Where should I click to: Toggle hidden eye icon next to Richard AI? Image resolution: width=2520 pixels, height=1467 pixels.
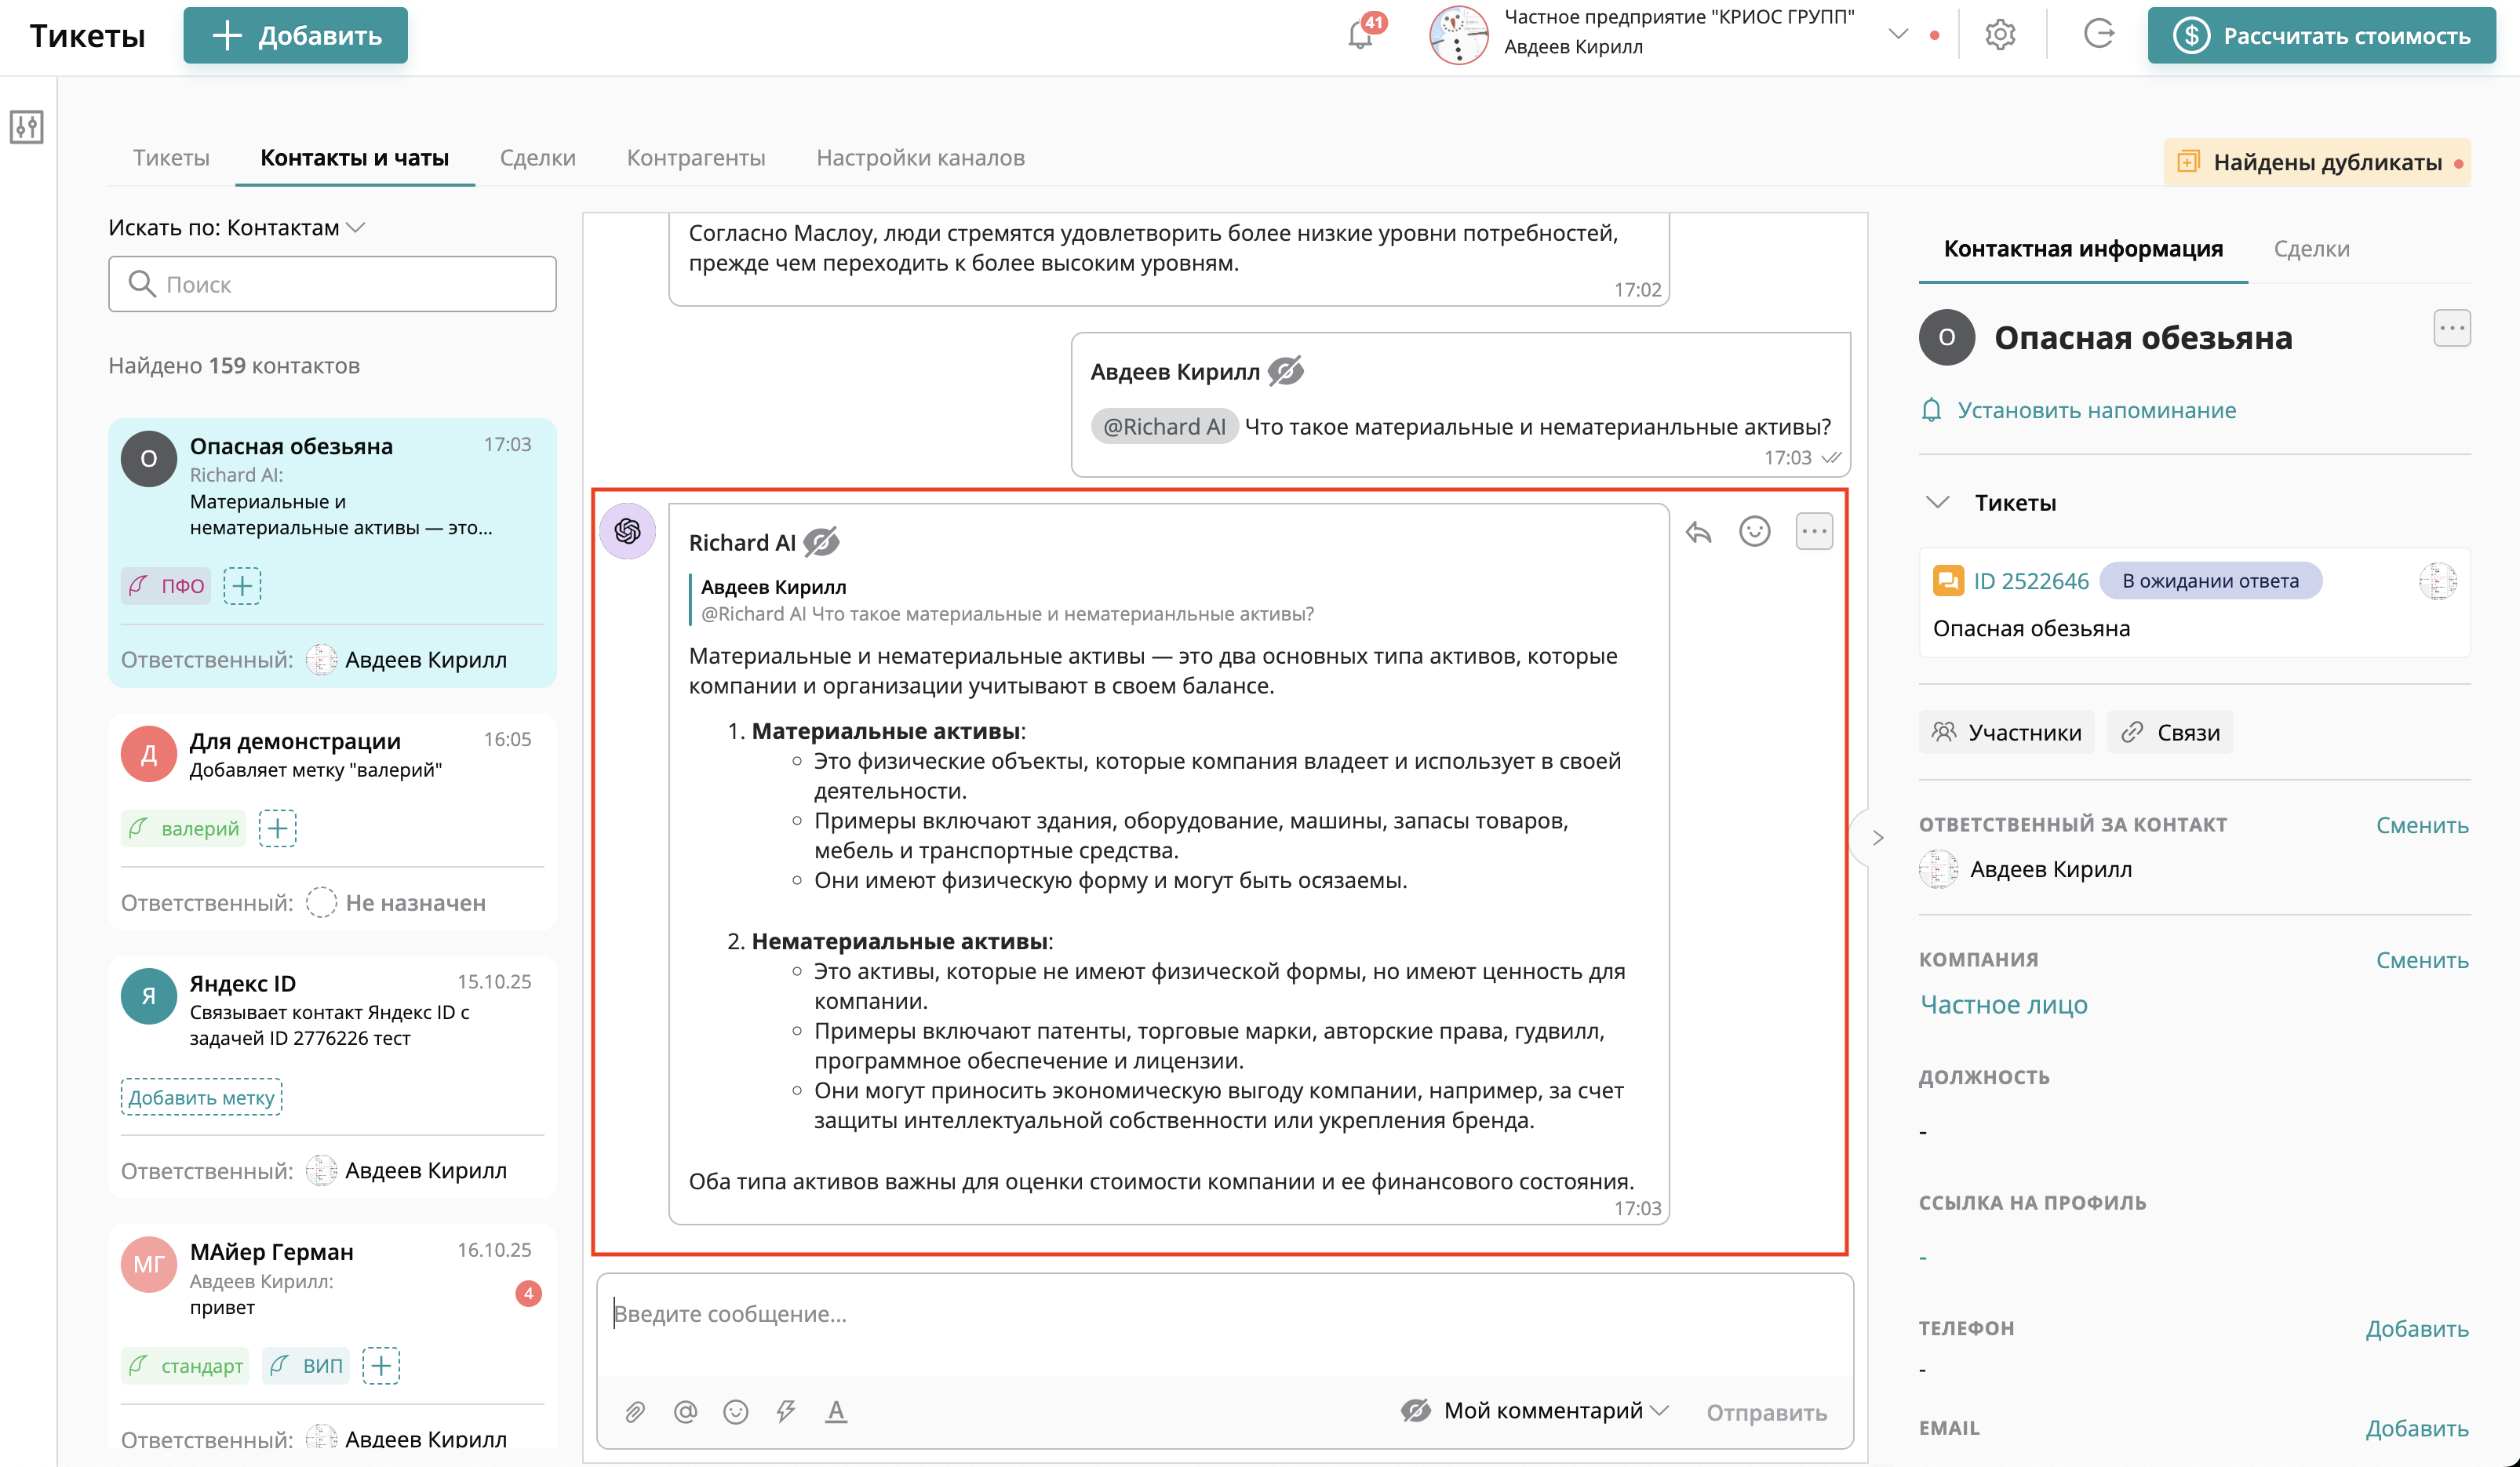tap(822, 542)
